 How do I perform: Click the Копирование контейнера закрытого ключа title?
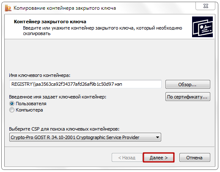click(x=65, y=8)
